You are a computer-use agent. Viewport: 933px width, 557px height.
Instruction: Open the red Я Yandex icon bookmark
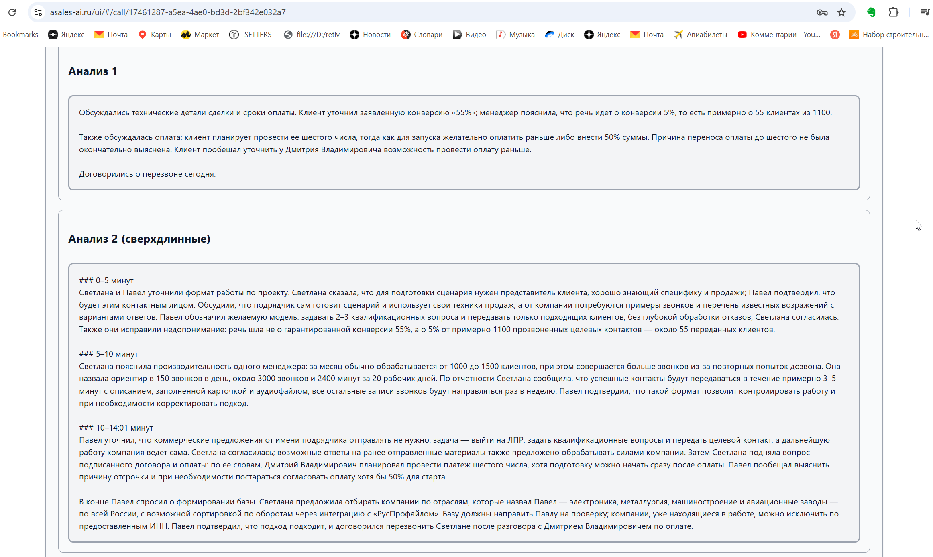pyautogui.click(x=835, y=35)
